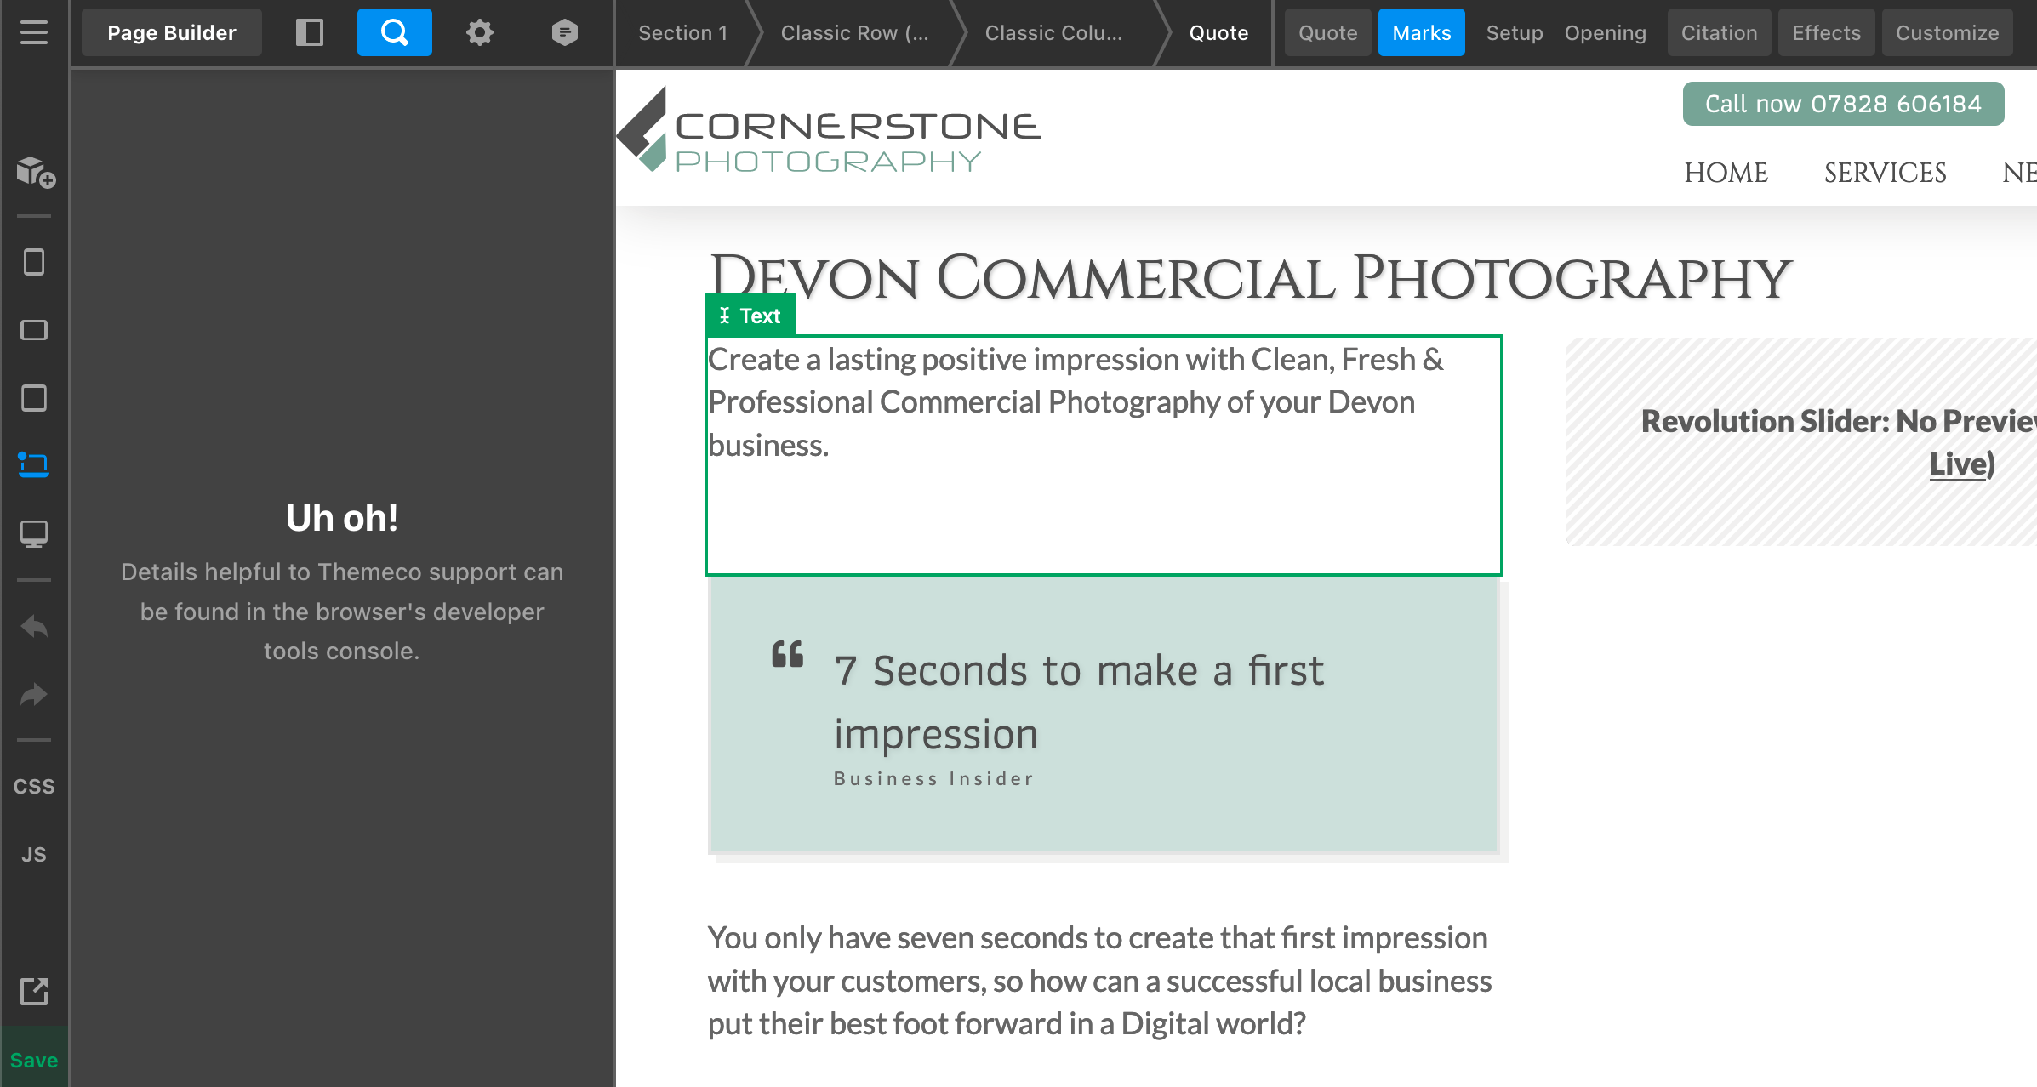This screenshot has height=1087, width=2037.
Task: Select Section 1 in breadcrumb
Action: (682, 32)
